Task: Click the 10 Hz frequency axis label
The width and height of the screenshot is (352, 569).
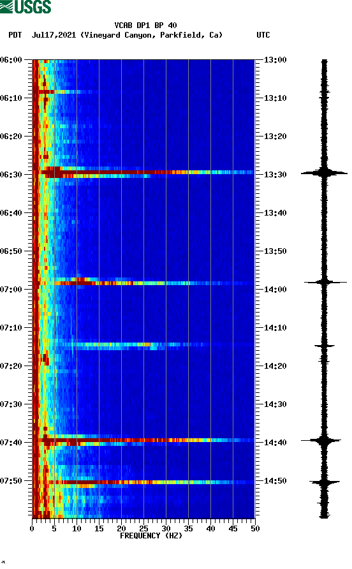Action: coord(77,529)
